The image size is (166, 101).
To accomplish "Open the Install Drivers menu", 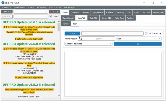I will pyautogui.click(x=19, y=7).
